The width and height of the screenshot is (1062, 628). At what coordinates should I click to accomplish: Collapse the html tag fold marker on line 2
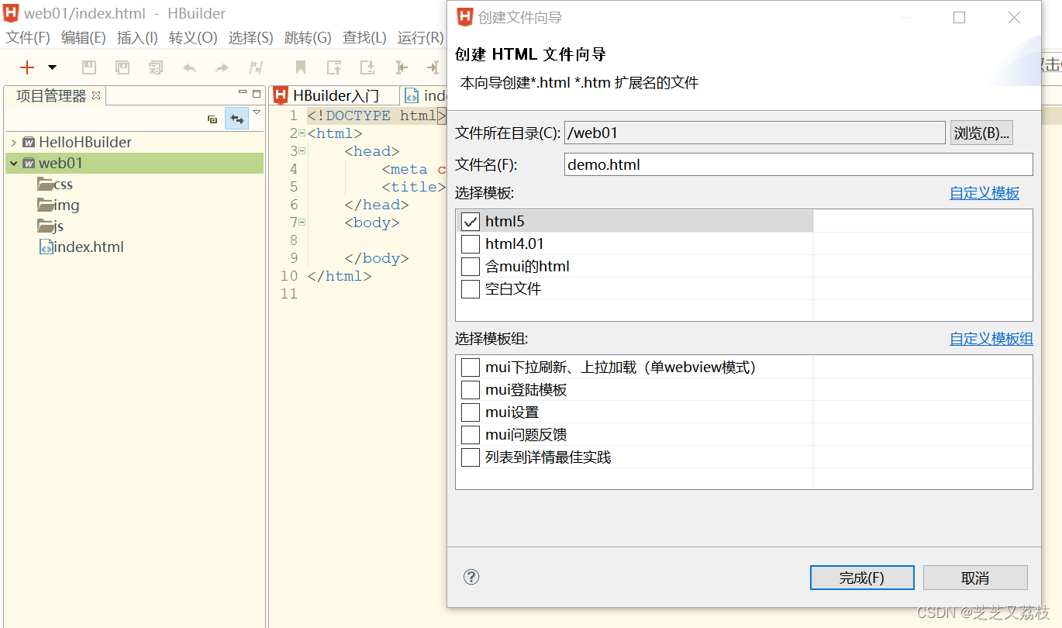302,133
